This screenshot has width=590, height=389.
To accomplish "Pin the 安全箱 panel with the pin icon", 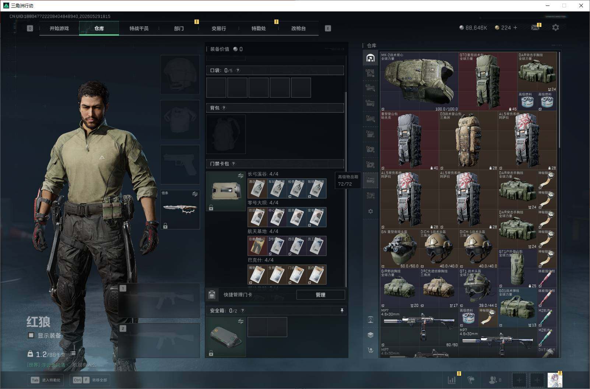I will click(342, 311).
